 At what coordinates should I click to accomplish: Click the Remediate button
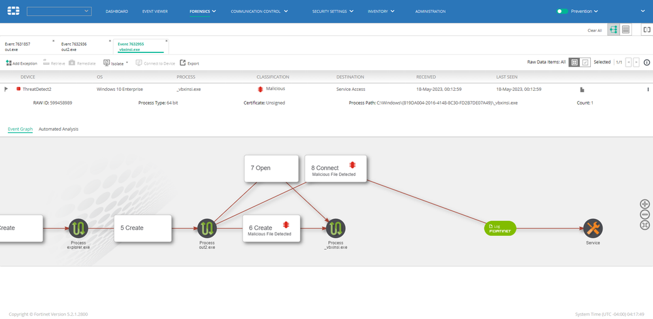[x=82, y=63]
